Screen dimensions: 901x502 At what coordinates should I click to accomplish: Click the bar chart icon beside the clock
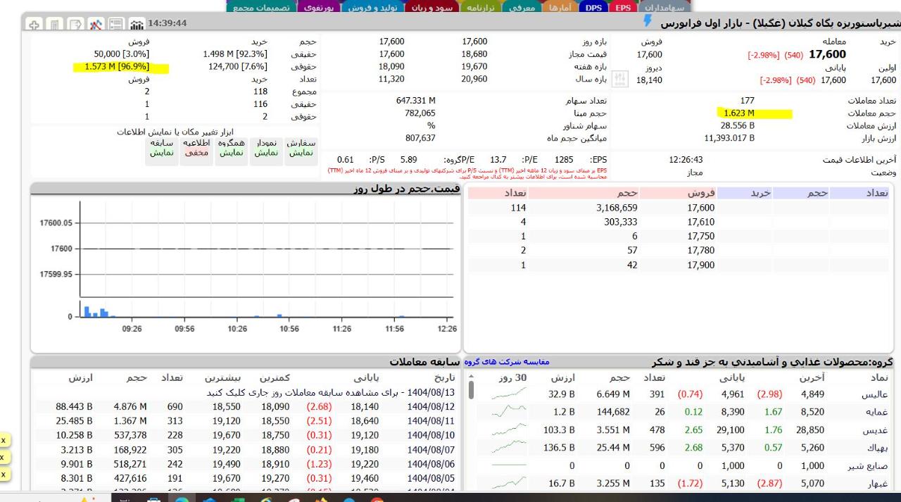pos(137,24)
